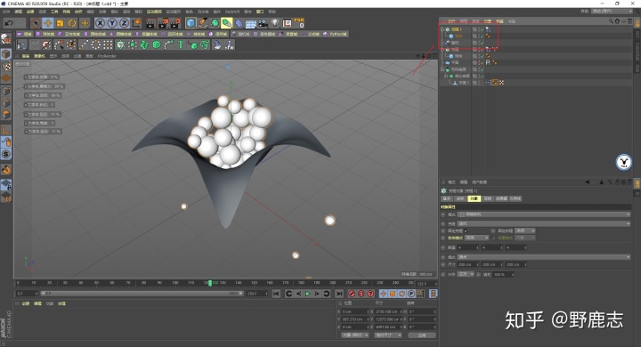Open the Instance Mode dropdown
The image size is (641, 347).
476,238
